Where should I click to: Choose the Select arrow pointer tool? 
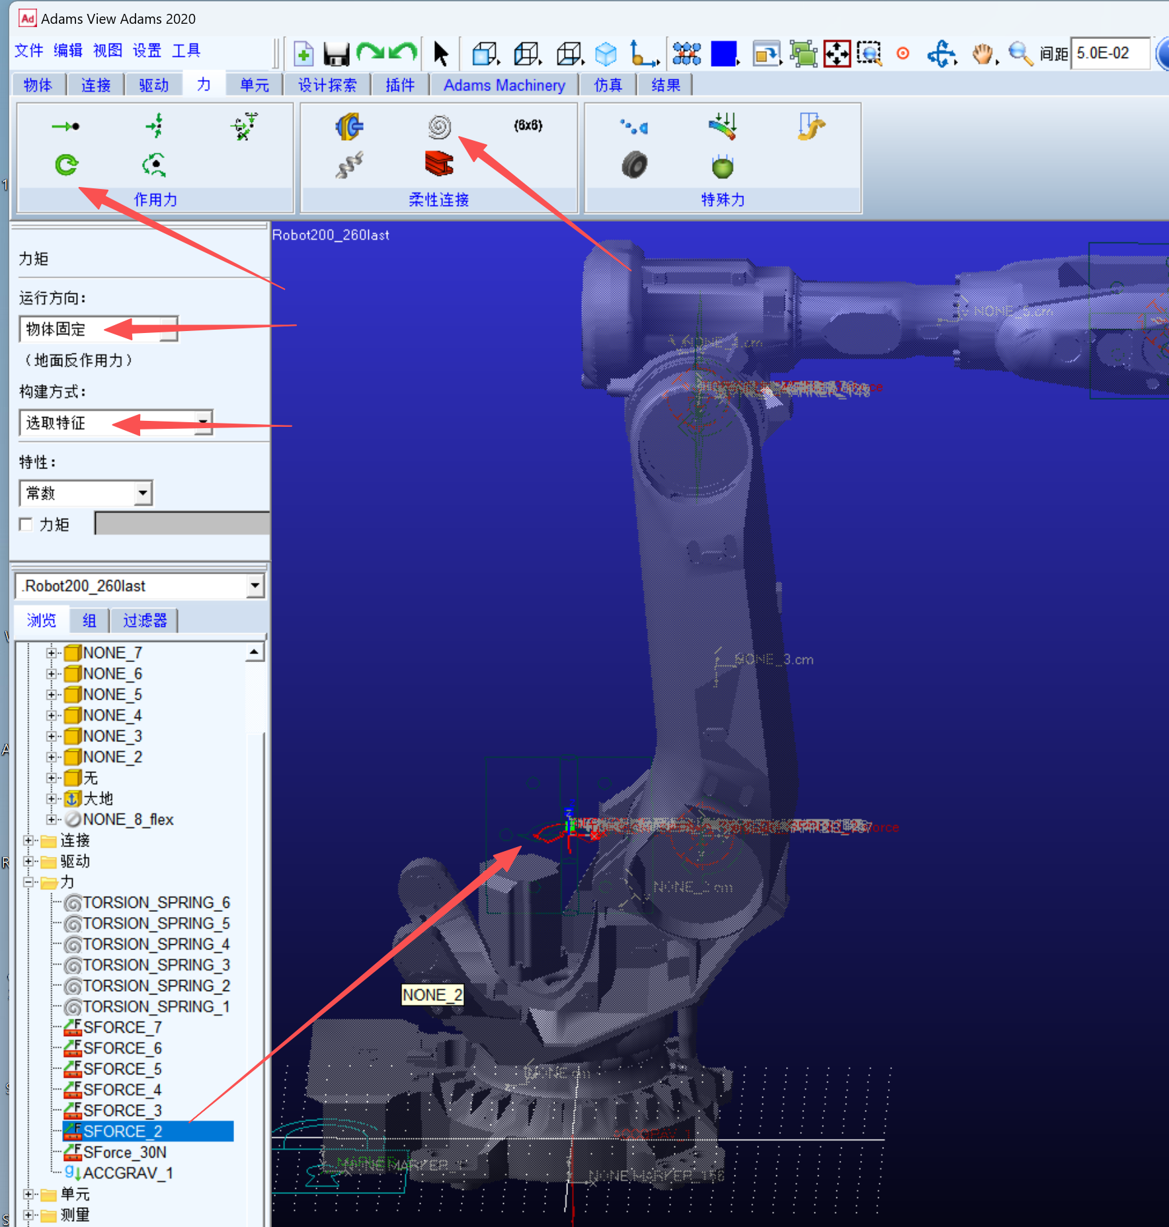[440, 54]
